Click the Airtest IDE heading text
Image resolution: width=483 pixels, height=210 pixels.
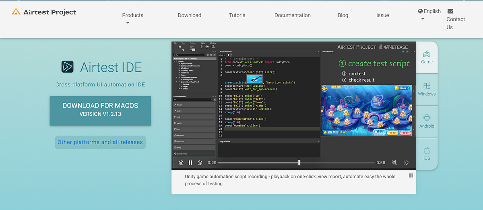click(111, 67)
